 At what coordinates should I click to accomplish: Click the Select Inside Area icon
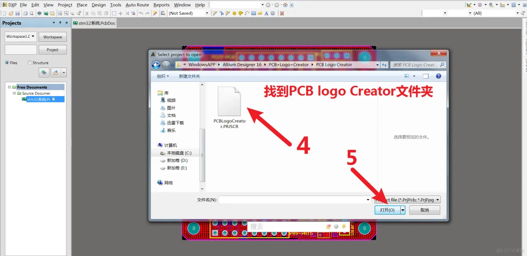click(x=114, y=13)
